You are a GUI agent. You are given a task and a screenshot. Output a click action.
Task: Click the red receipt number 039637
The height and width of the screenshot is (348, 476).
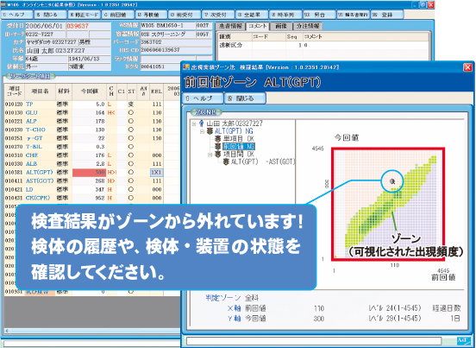tap(78, 26)
